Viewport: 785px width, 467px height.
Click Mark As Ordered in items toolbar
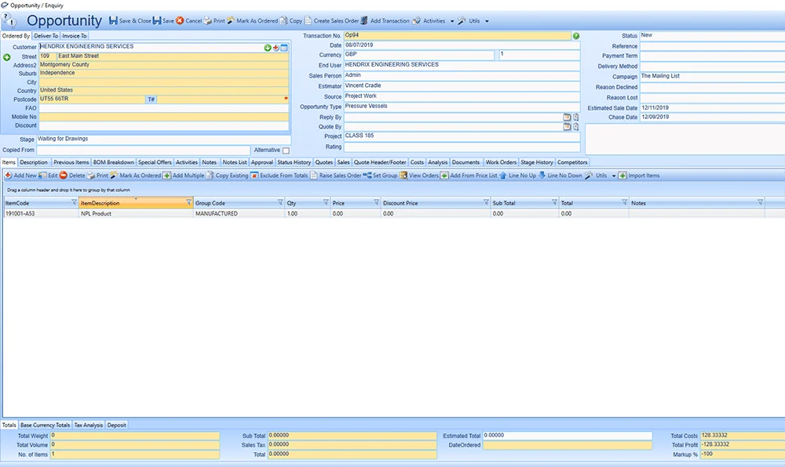(x=136, y=176)
